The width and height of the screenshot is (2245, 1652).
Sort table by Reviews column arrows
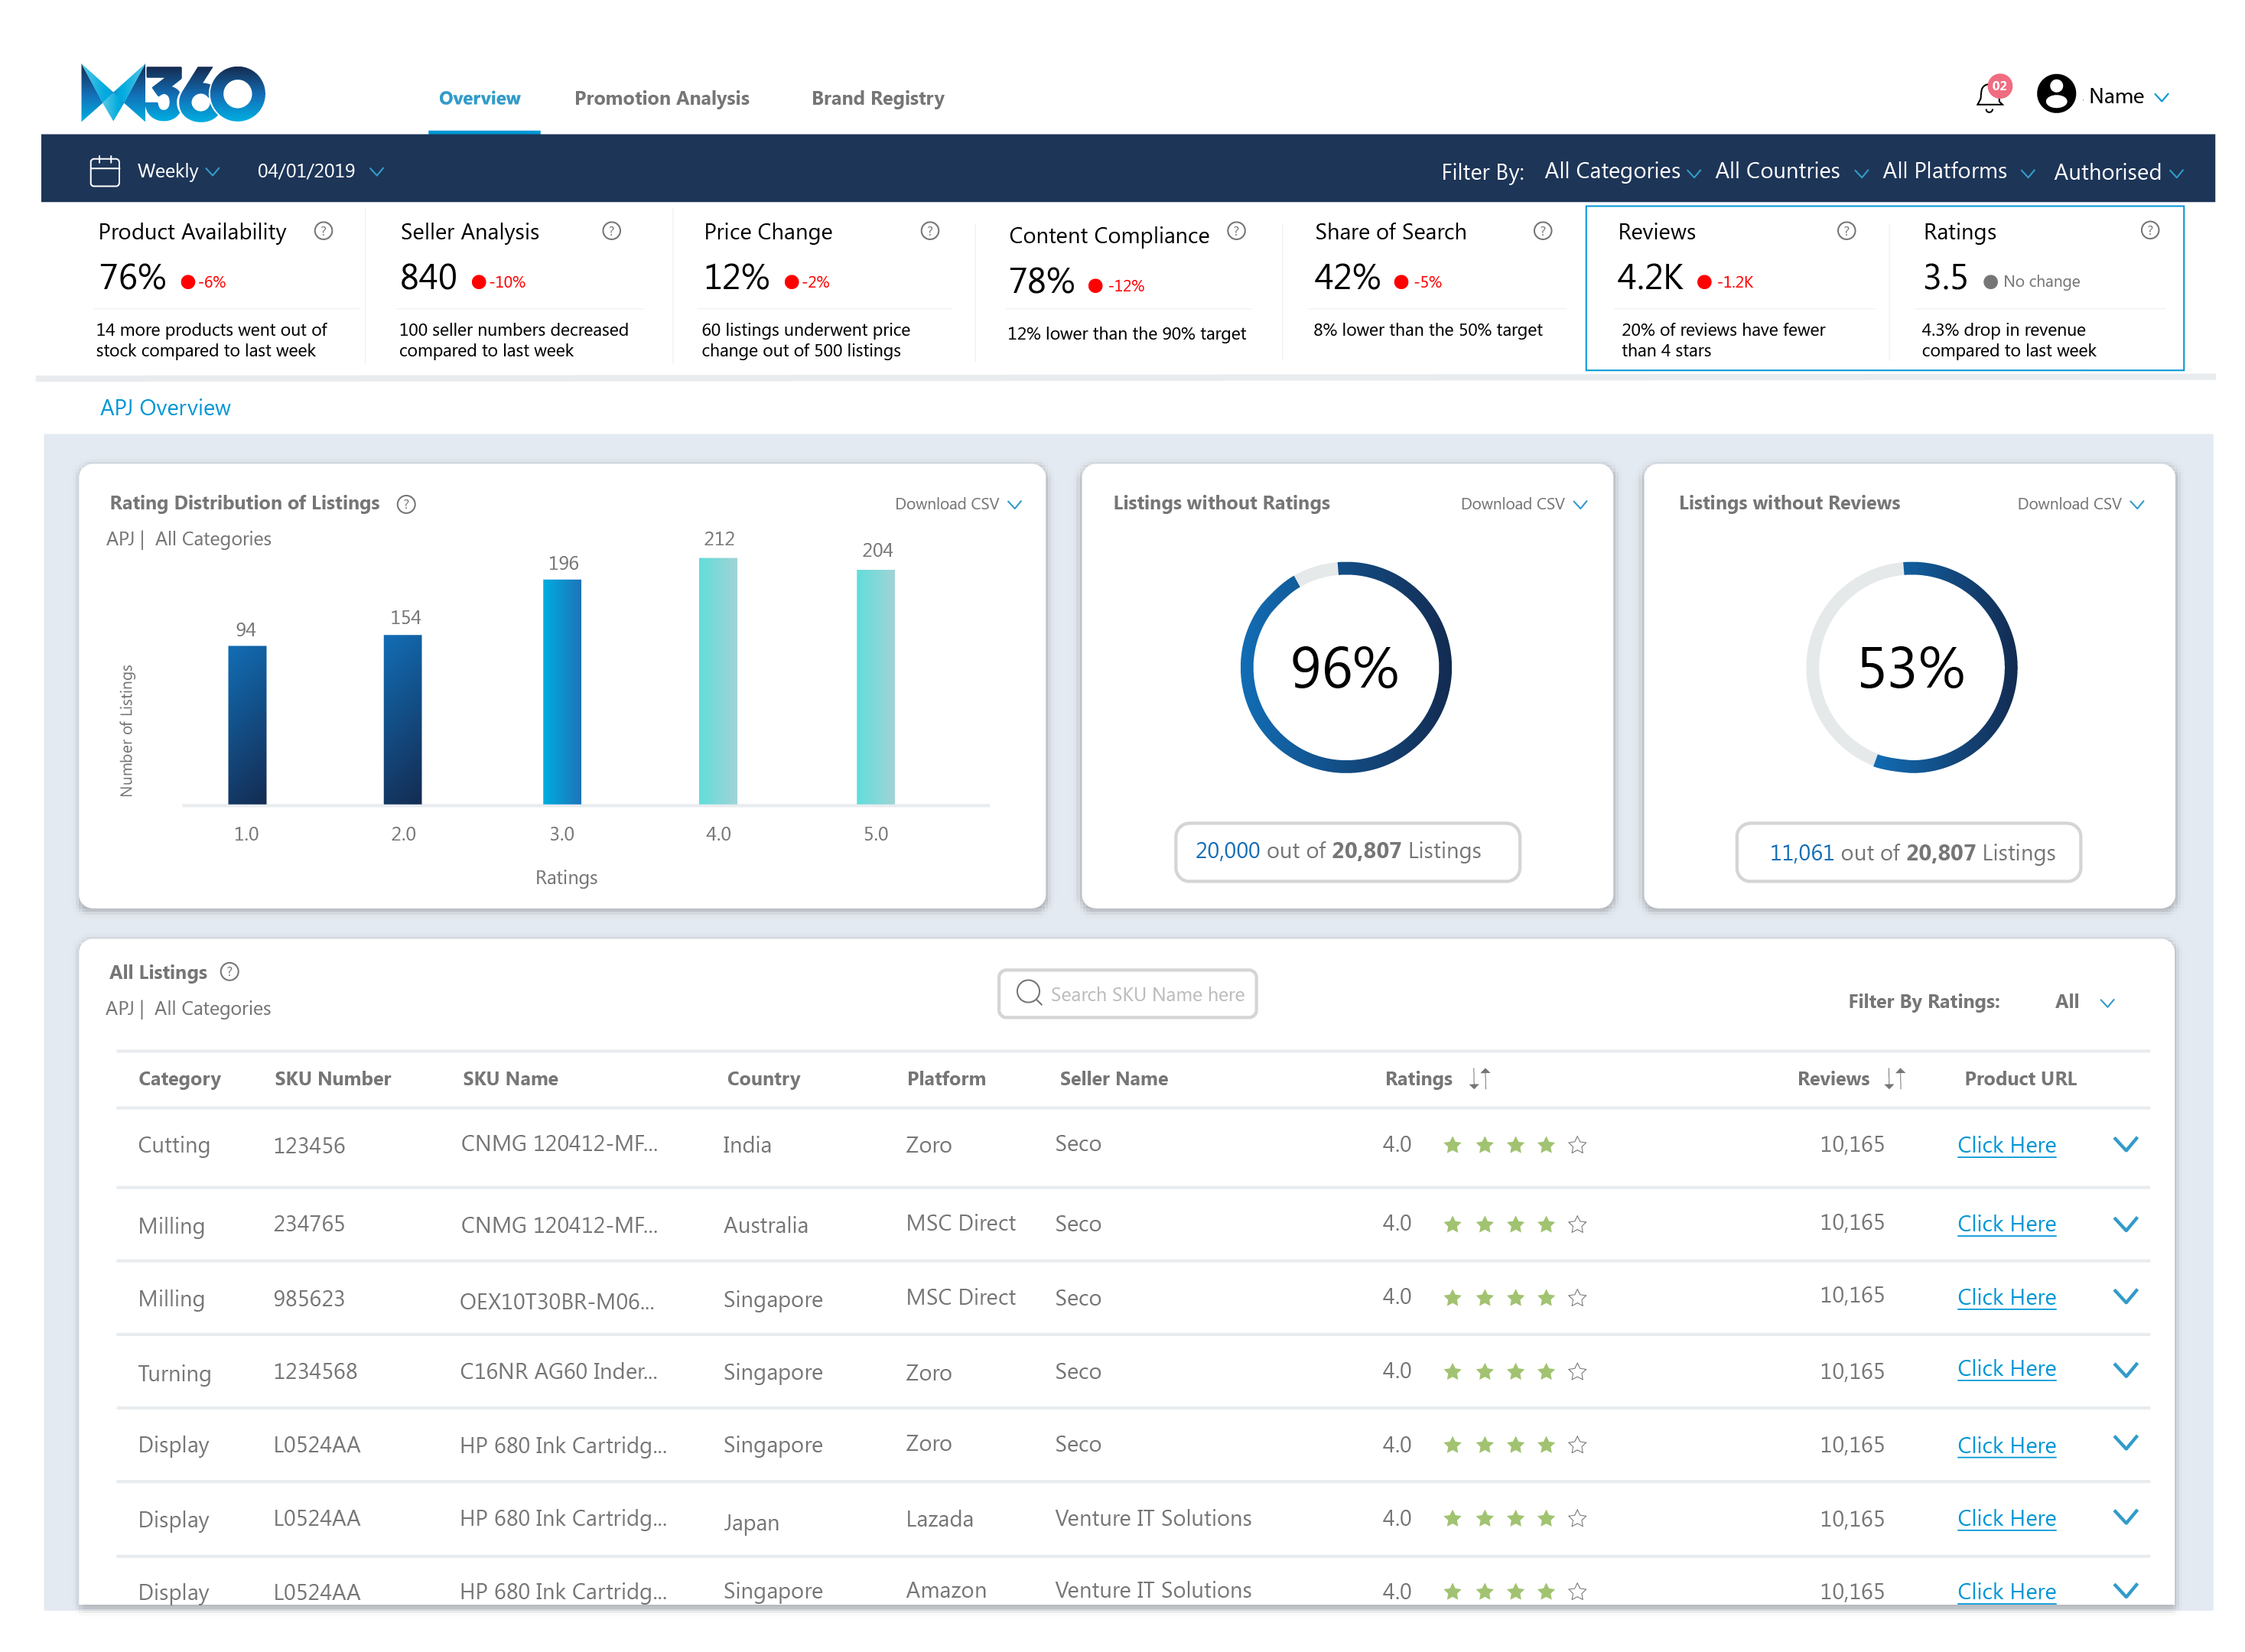click(1893, 1078)
